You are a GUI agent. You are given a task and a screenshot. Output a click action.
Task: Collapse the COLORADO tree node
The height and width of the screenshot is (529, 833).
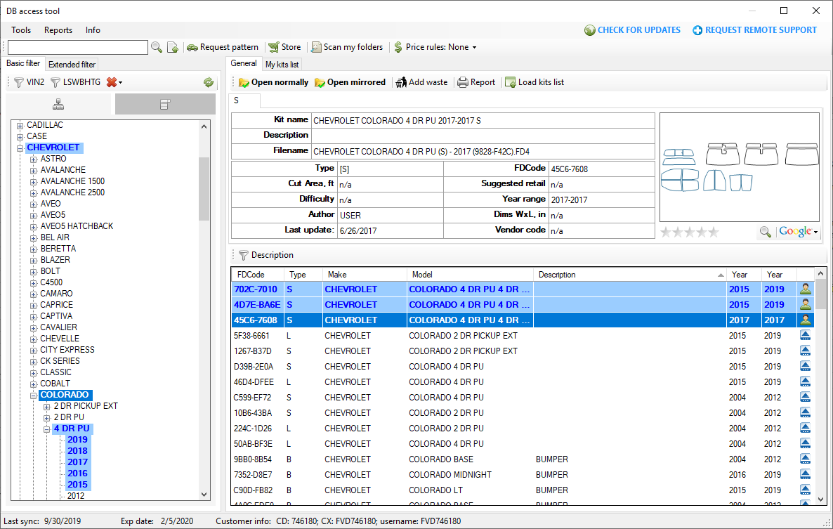(x=34, y=395)
